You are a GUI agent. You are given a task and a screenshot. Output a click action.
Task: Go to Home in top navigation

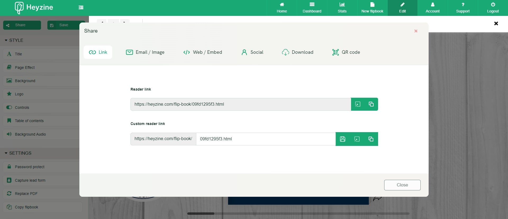click(x=282, y=8)
